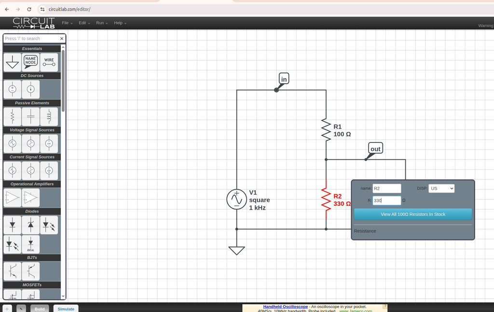This screenshot has width=494, height=312.
Task: Select the op-amp component icon
Action: click(x=12, y=198)
